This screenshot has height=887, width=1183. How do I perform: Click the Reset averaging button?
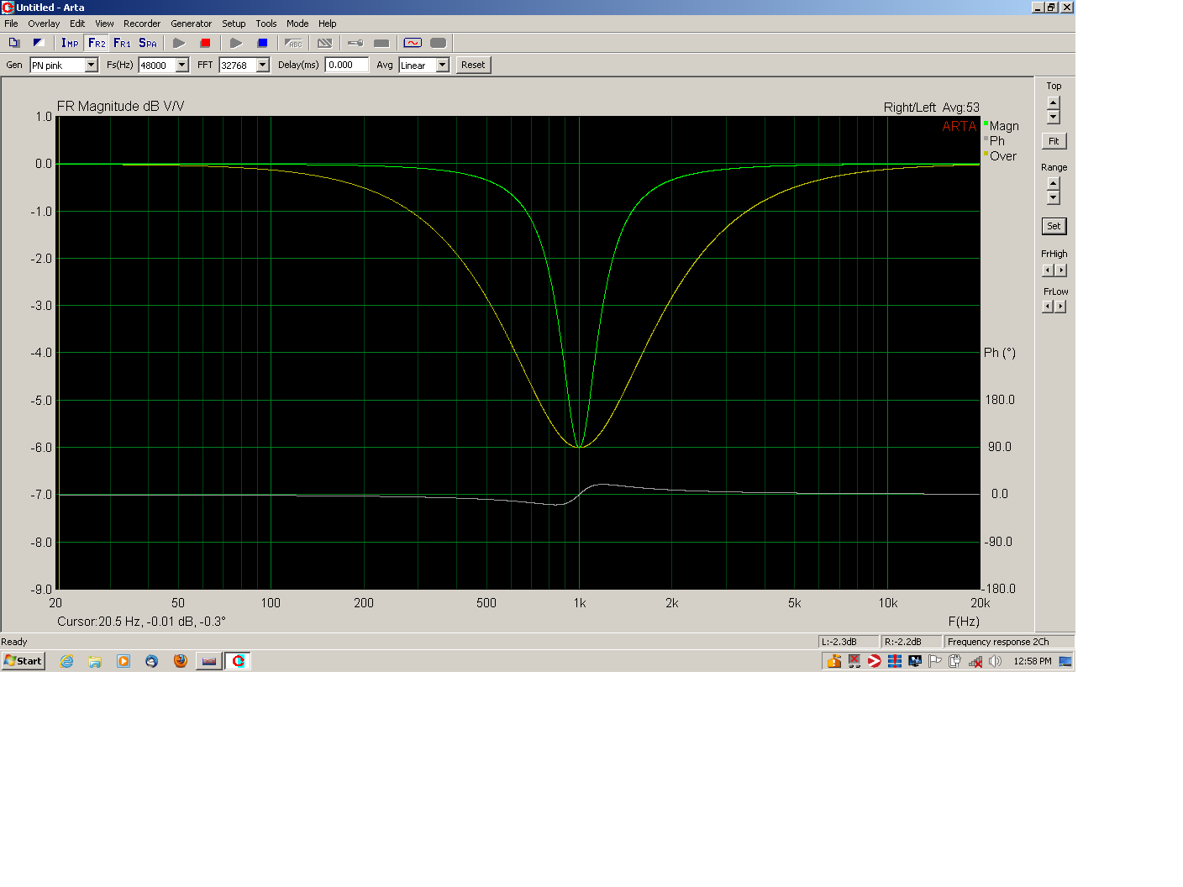click(x=473, y=65)
